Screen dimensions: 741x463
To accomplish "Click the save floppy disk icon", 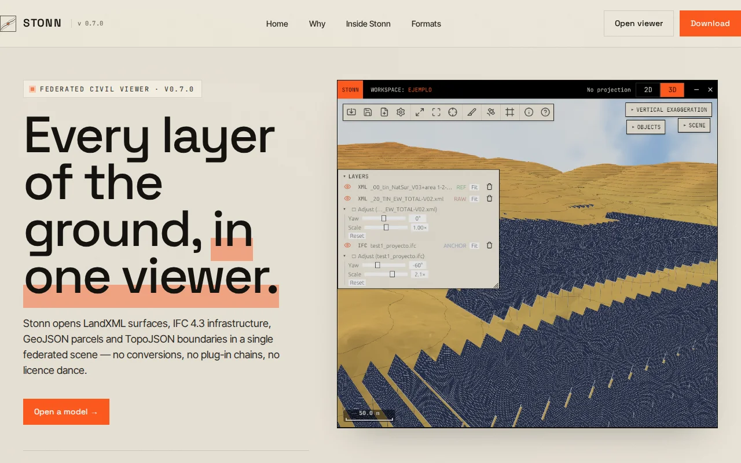I will click(x=368, y=112).
